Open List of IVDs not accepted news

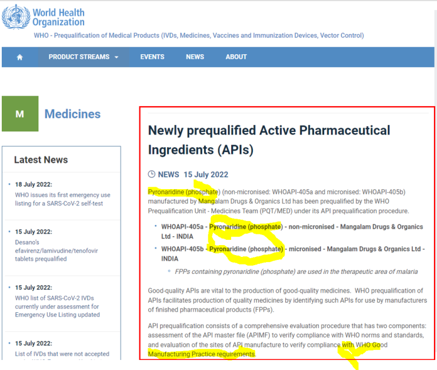62,354
